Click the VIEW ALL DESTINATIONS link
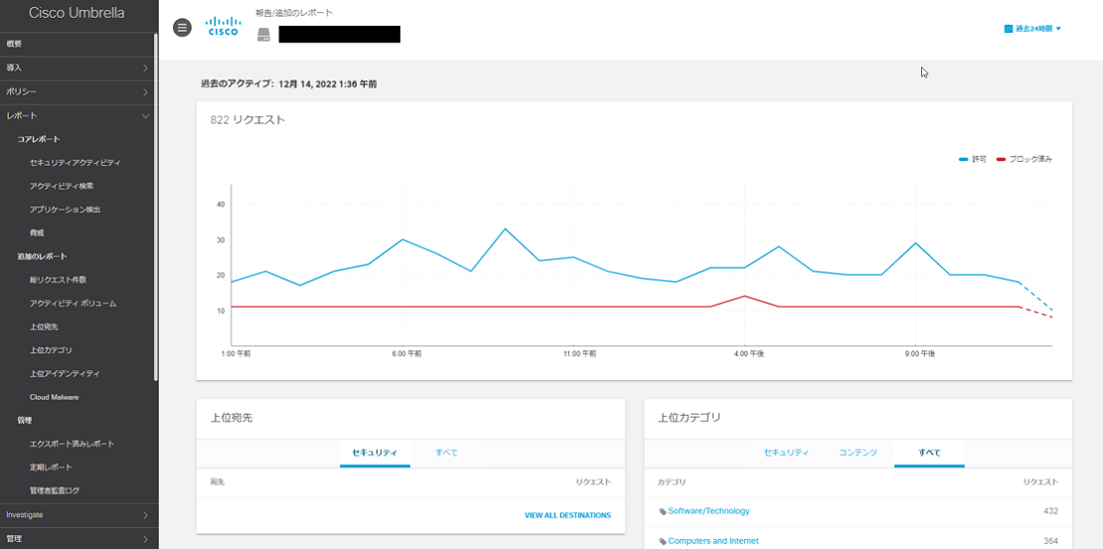1103x549 pixels. click(x=567, y=515)
